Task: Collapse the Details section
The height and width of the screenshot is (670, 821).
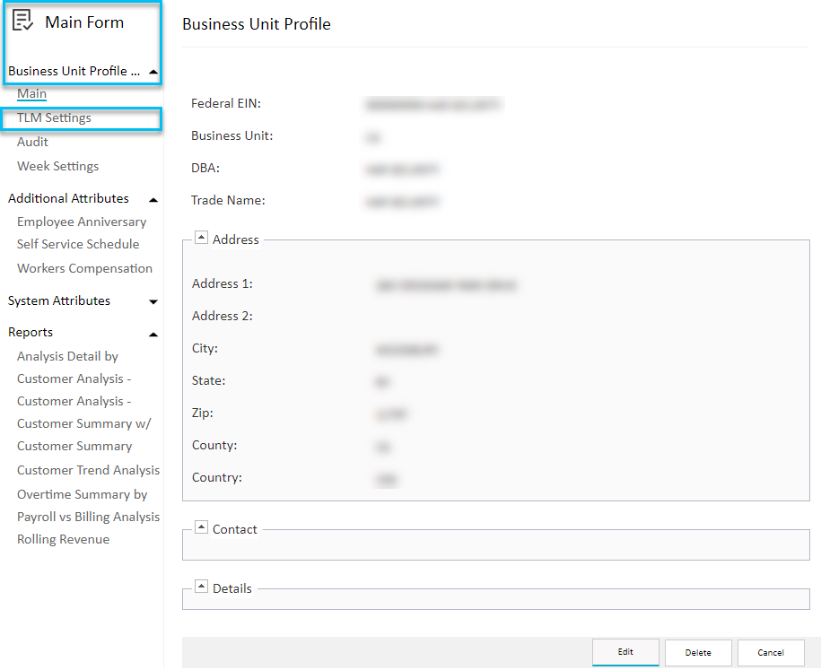Action: point(201,587)
